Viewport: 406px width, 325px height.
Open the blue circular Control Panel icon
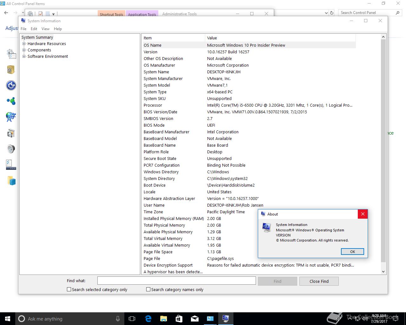(x=11, y=85)
